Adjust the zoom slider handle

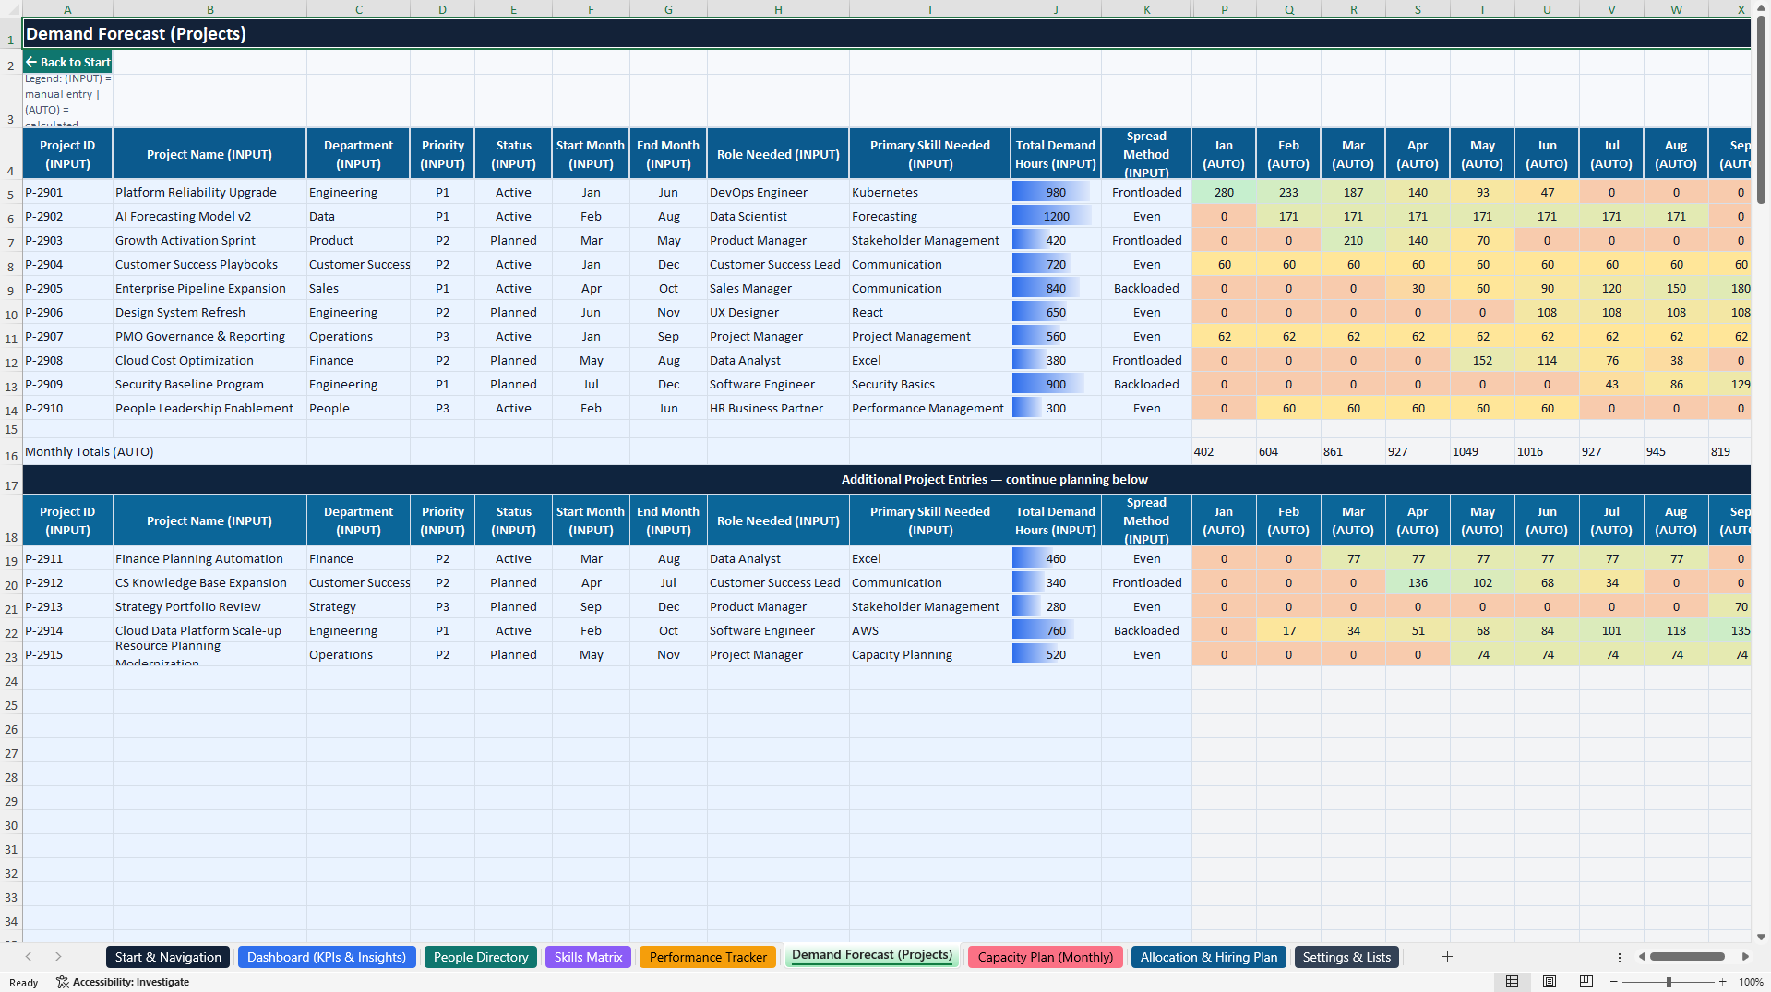[1669, 982]
